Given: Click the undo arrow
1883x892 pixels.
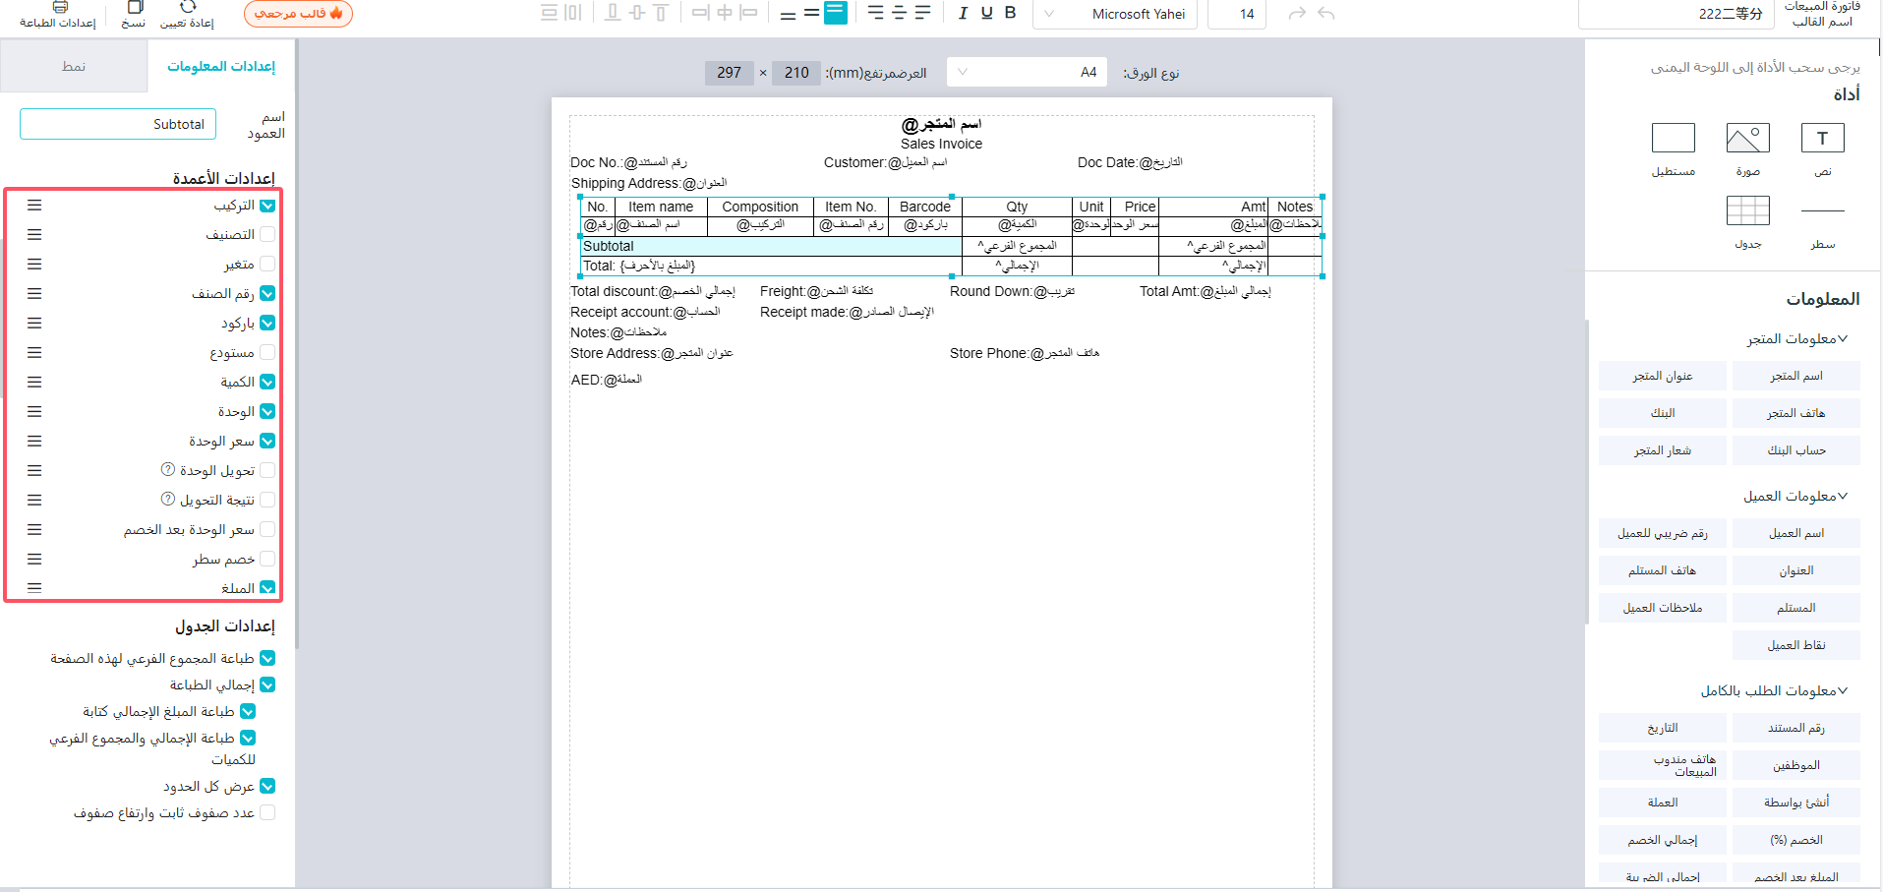Looking at the screenshot, I should (1325, 13).
